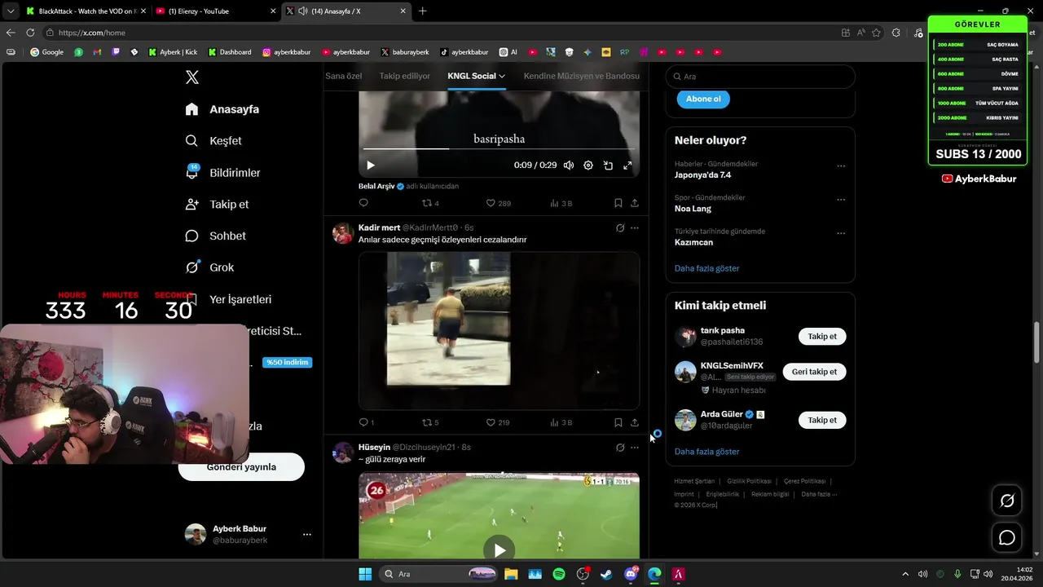The width and height of the screenshot is (1043, 587).
Task: Open video settings gear on basripasha video
Action: tap(588, 166)
